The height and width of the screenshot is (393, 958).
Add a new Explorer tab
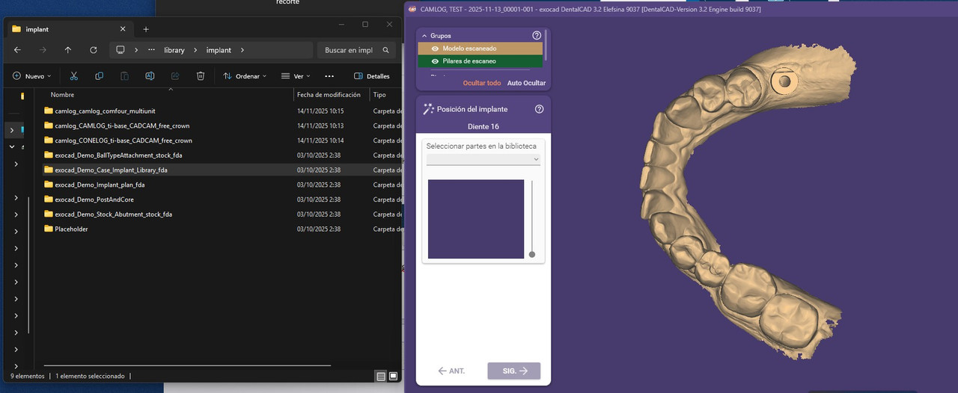point(146,29)
